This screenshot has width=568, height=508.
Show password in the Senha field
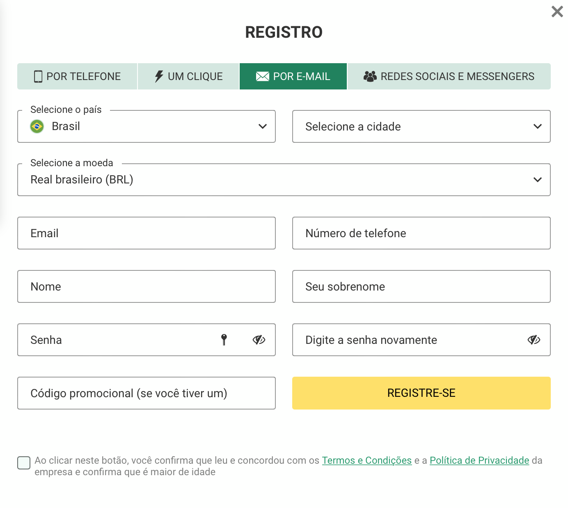(x=259, y=340)
